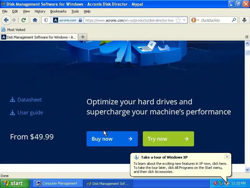Click the Buy now button
The image size is (250, 188).
112,139
